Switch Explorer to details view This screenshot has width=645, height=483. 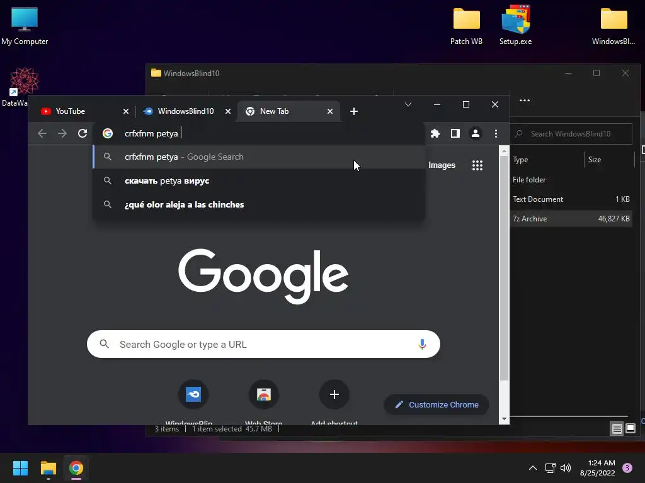(617, 429)
